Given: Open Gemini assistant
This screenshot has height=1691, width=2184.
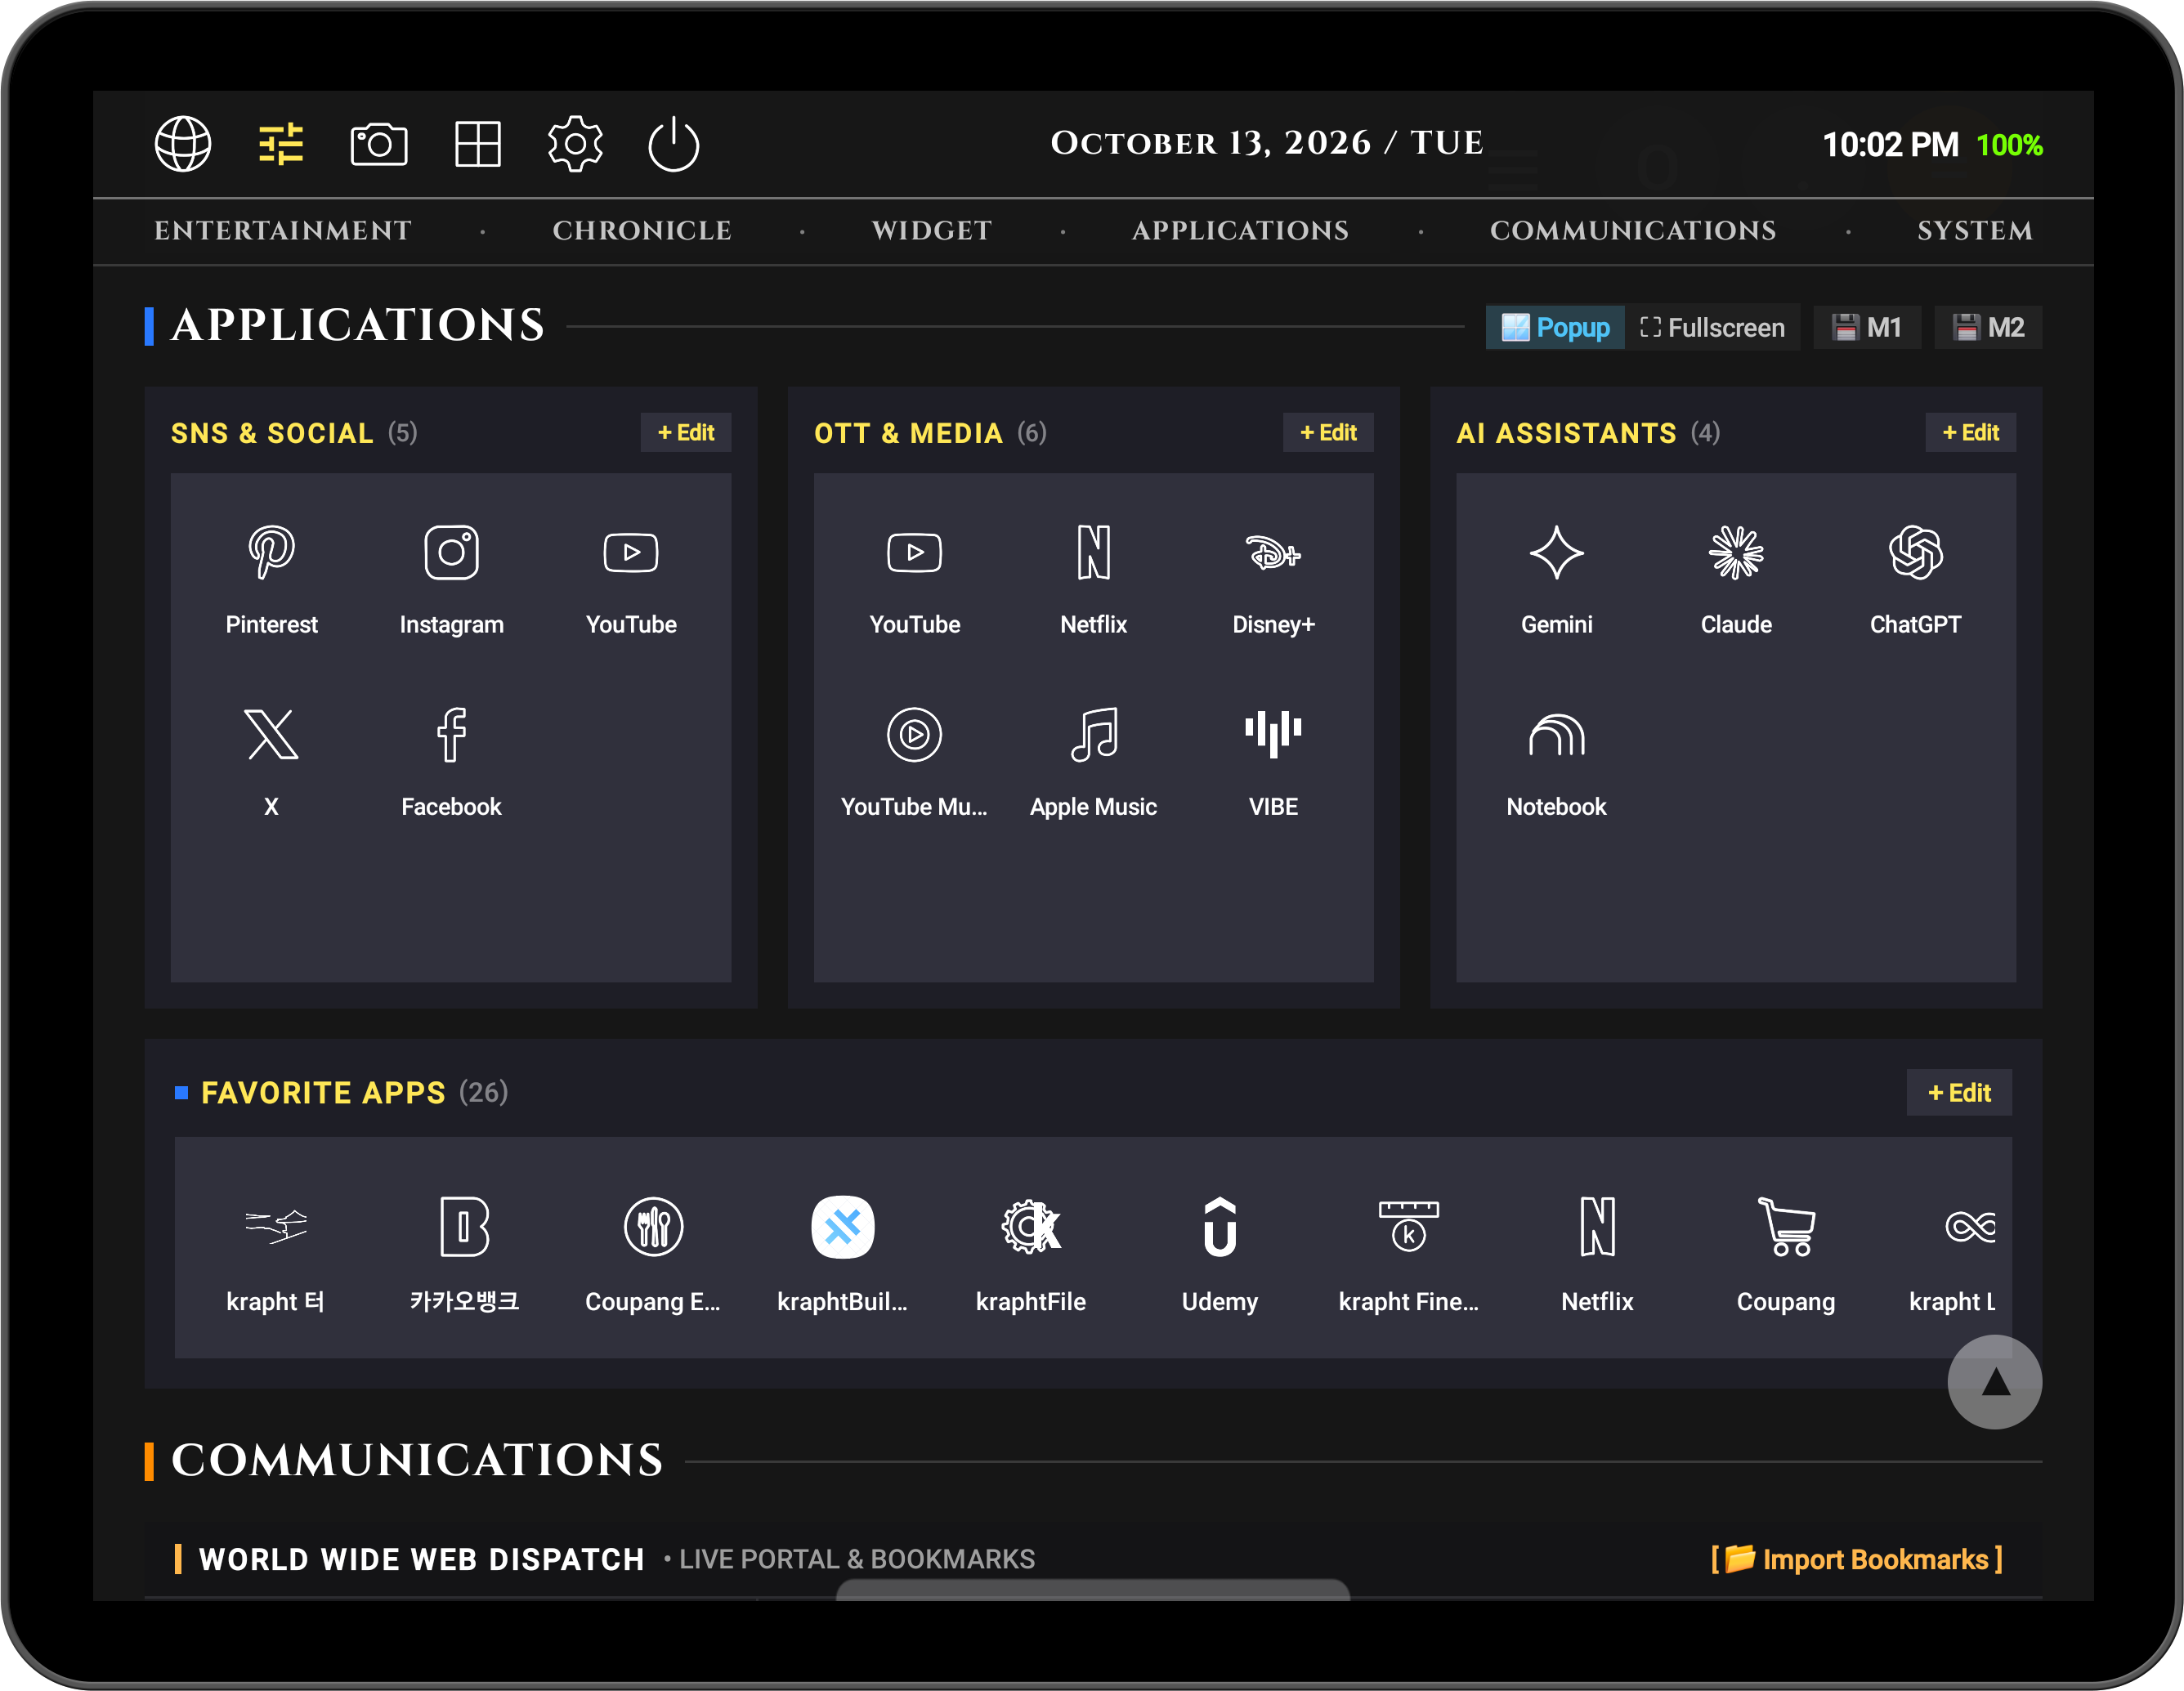Looking at the screenshot, I should (x=1557, y=580).
